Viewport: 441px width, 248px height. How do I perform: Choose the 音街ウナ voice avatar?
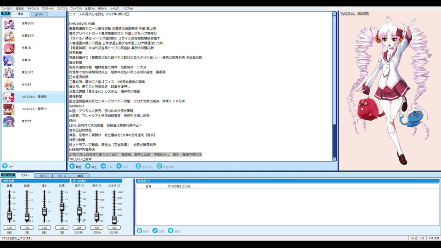click(x=9, y=121)
